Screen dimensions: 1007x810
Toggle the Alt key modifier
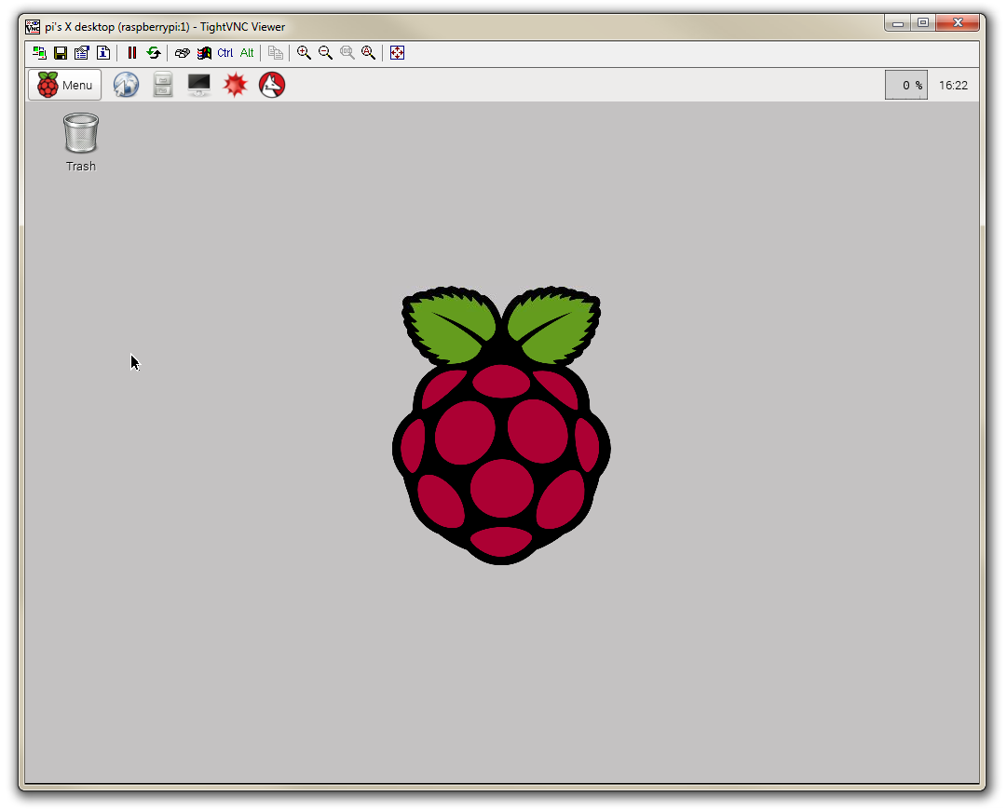(246, 53)
